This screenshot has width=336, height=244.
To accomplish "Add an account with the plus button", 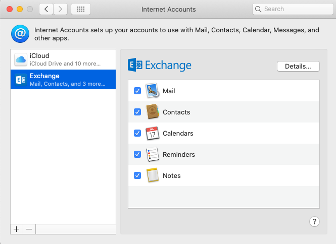I will coord(17,229).
